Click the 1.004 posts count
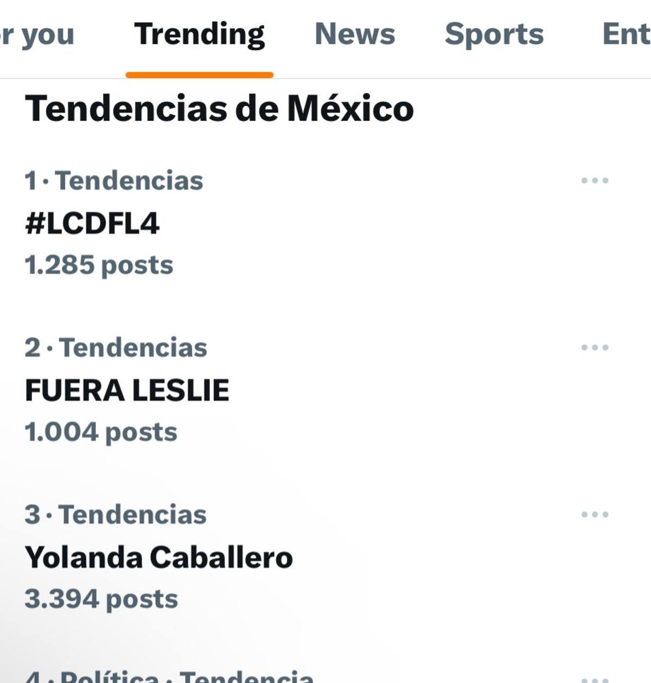Image resolution: width=651 pixels, height=683 pixels. 101,433
